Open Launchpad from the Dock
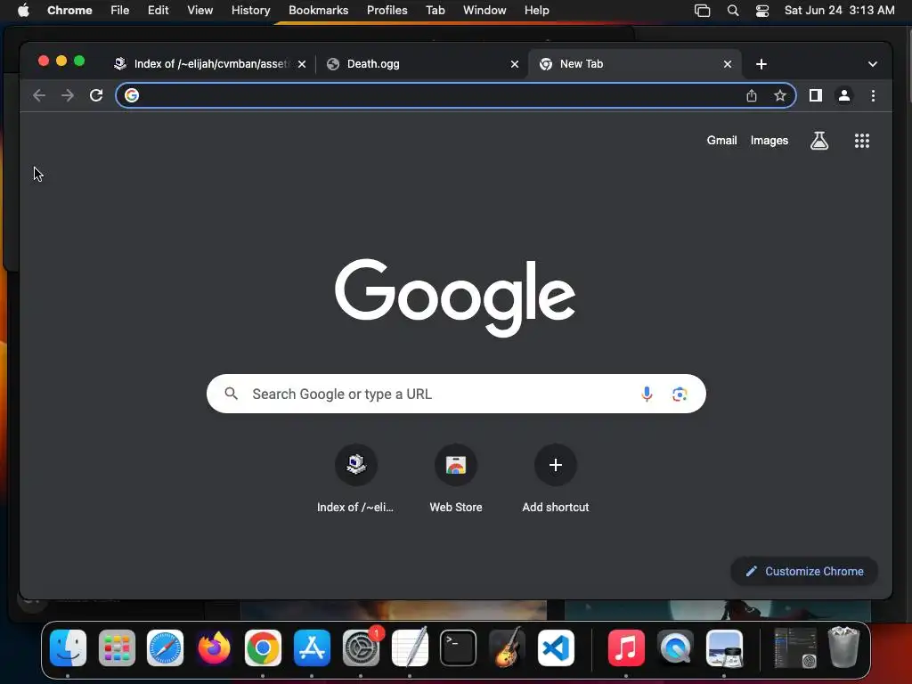912x684 pixels. 117,648
